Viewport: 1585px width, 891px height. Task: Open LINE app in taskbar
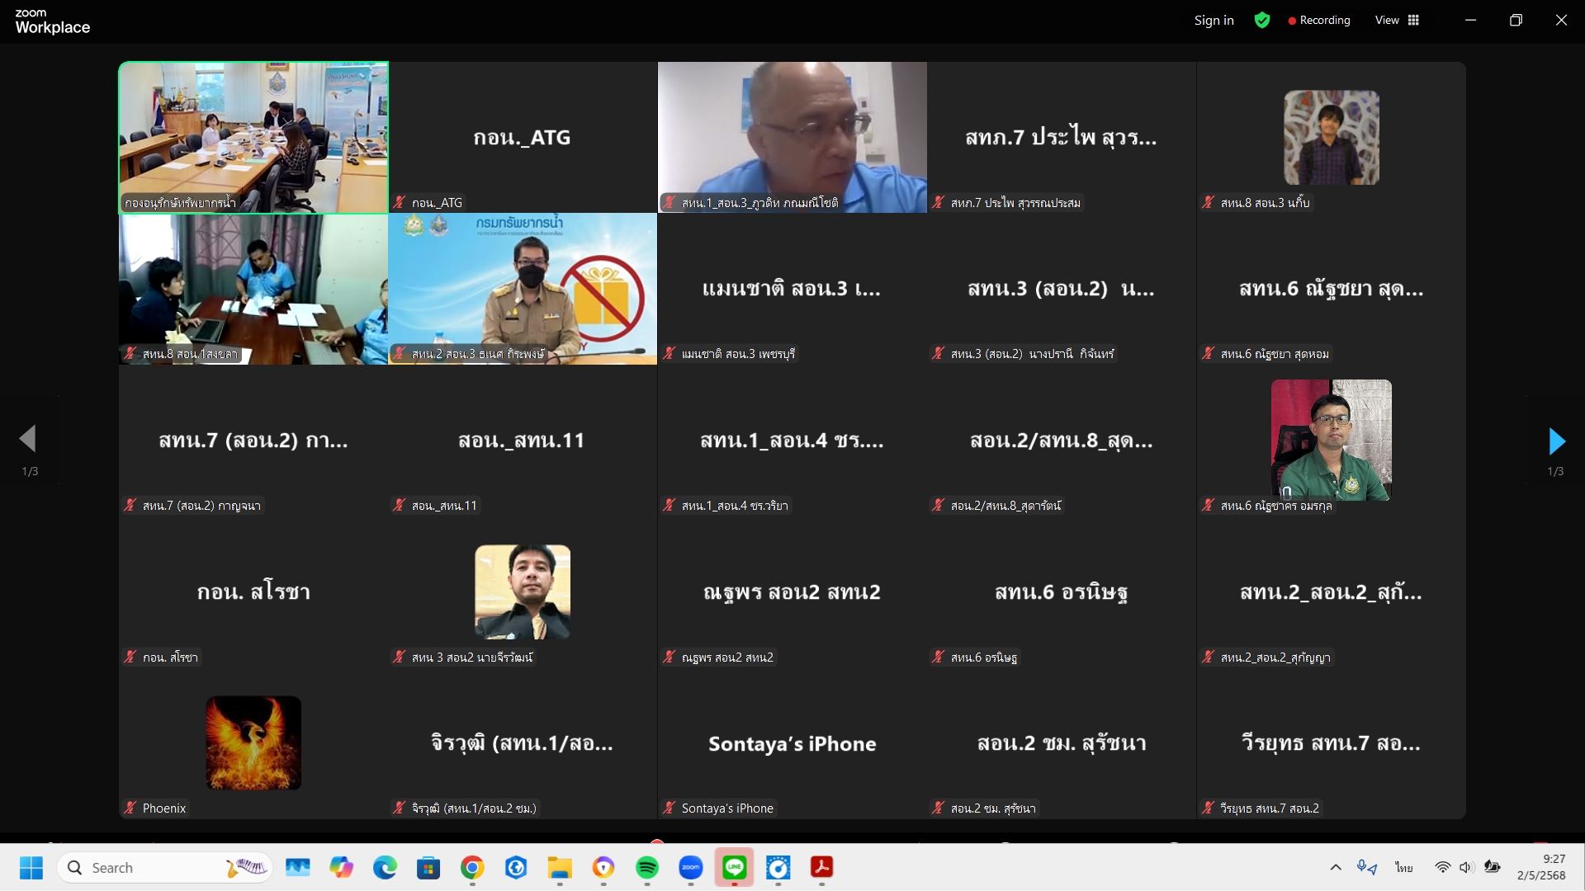[734, 868]
